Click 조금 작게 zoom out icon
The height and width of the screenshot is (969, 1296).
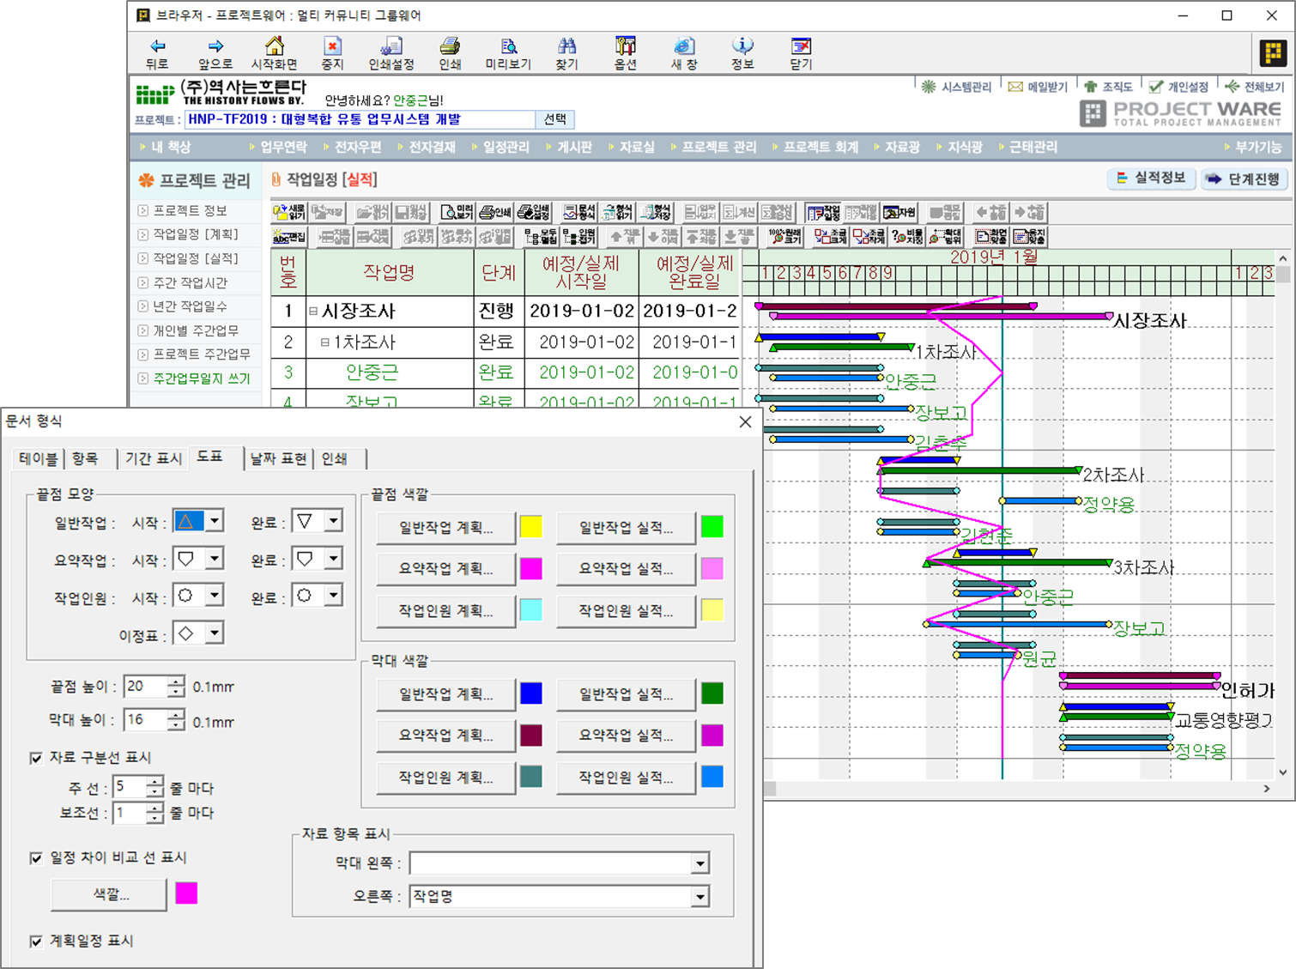click(x=868, y=236)
